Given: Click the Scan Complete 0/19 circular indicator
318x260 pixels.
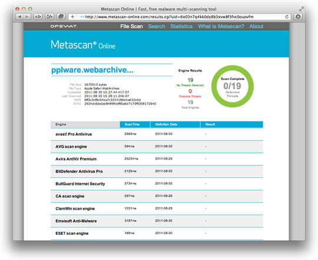Looking at the screenshot, I should tap(233, 86).
